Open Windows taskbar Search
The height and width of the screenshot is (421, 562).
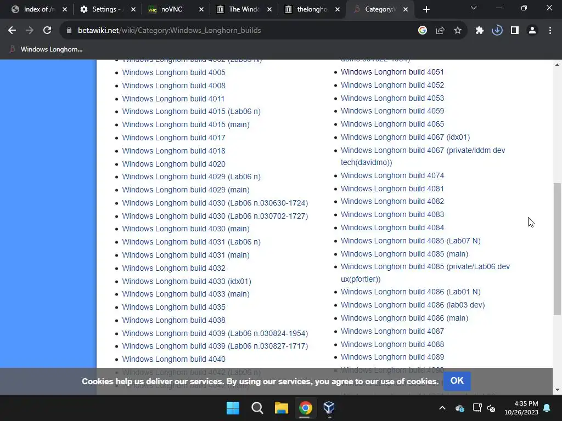point(257,408)
